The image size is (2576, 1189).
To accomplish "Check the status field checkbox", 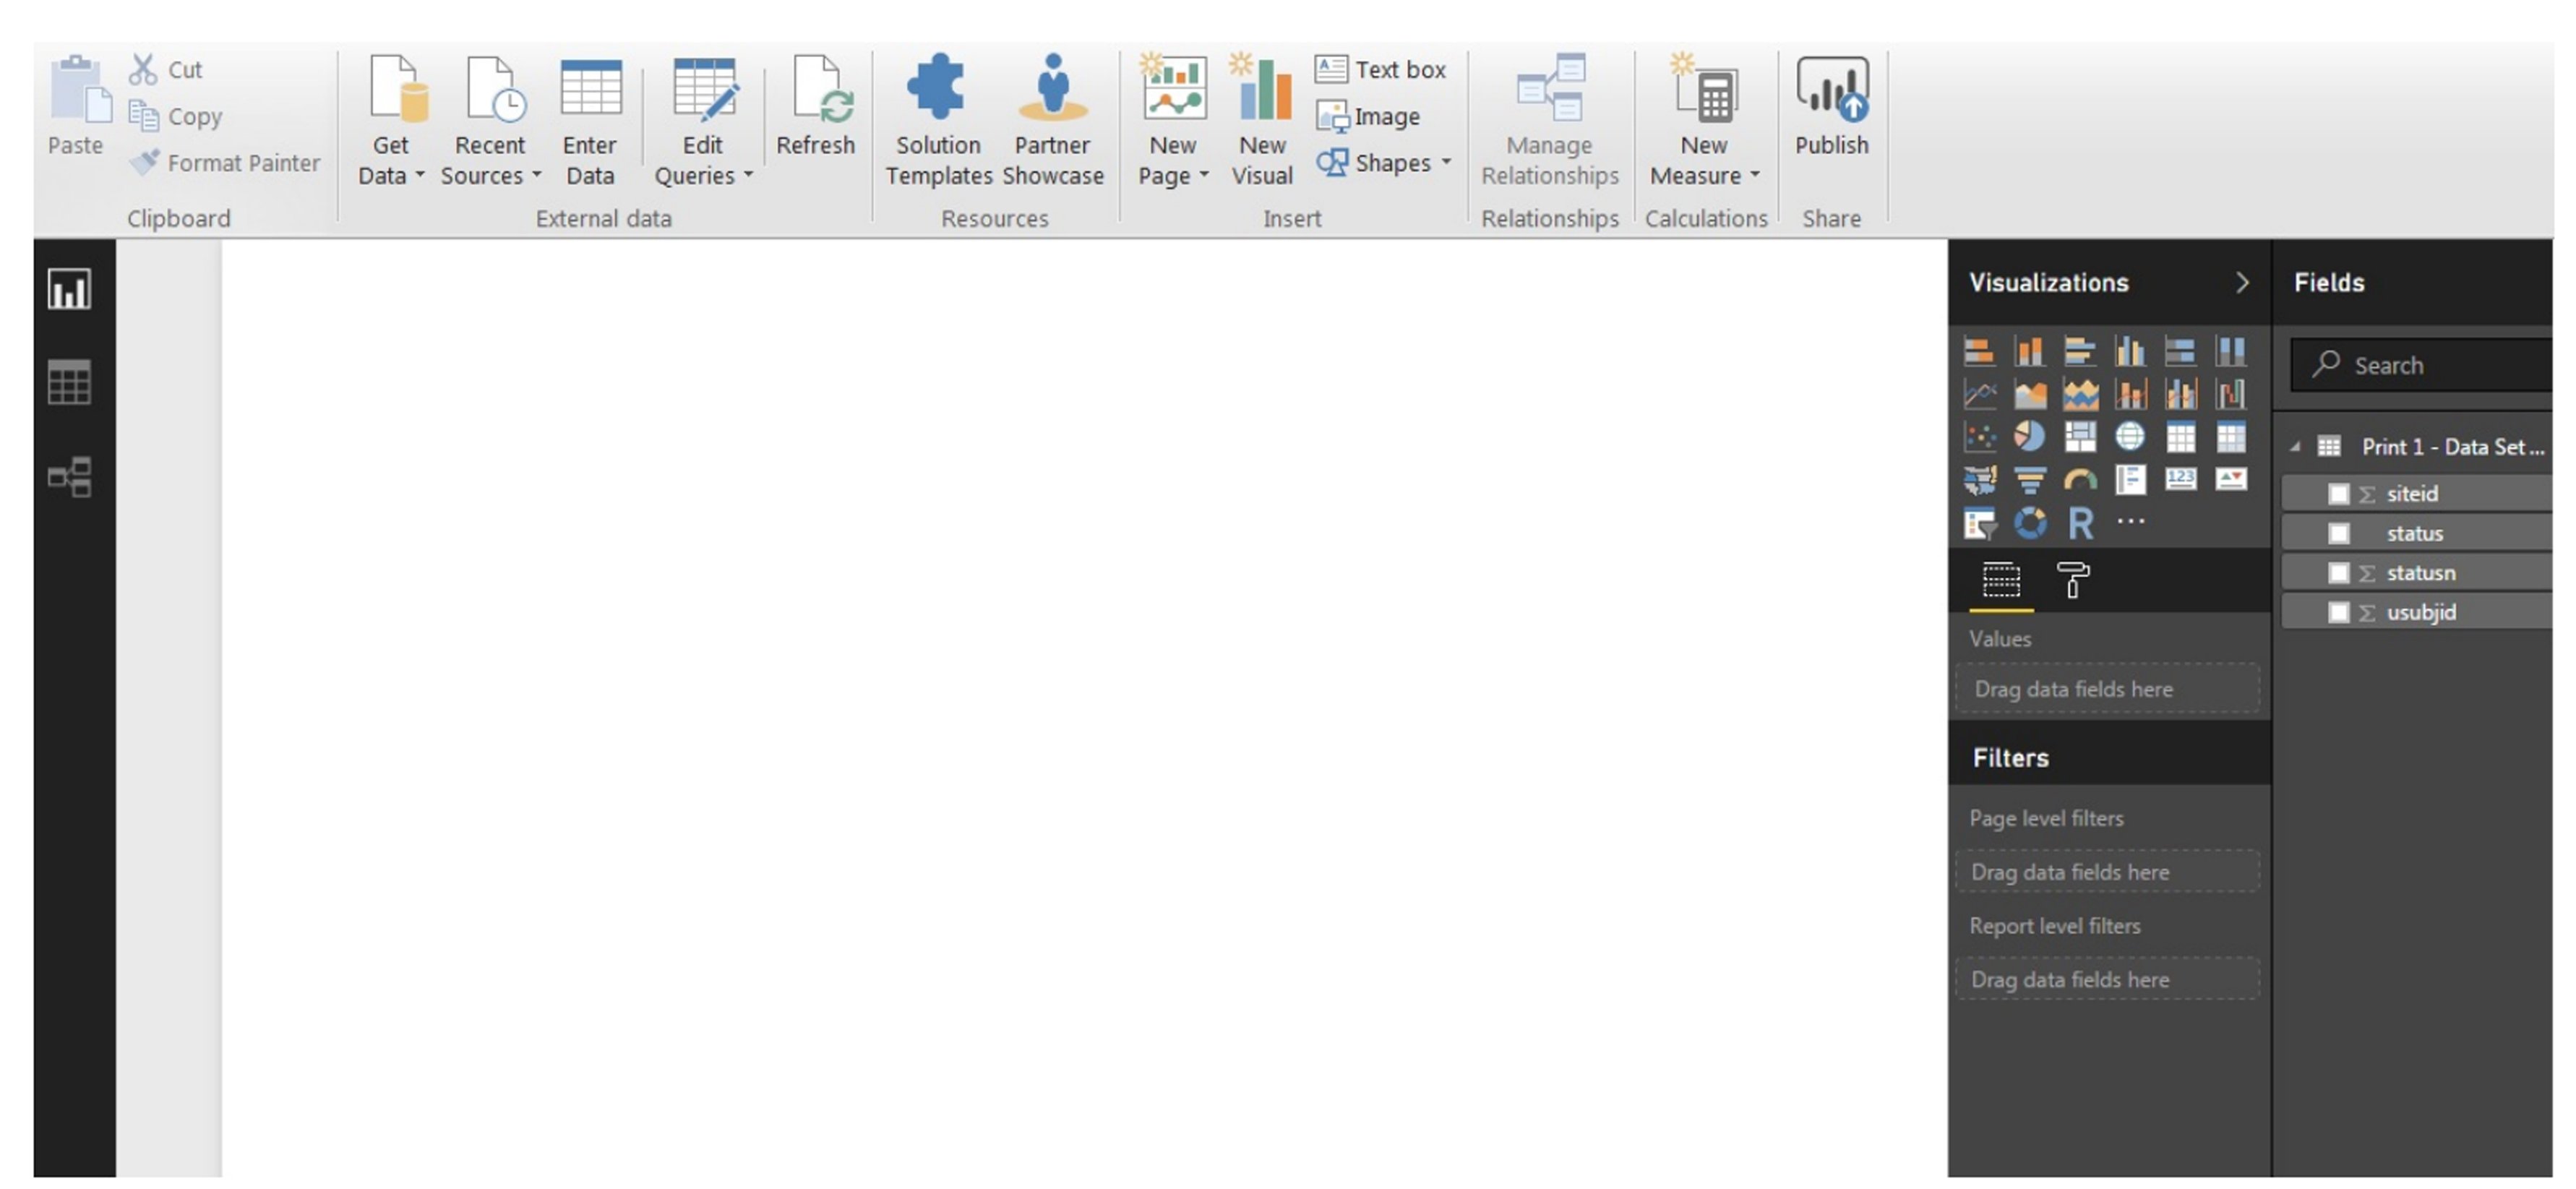I will tap(2340, 532).
